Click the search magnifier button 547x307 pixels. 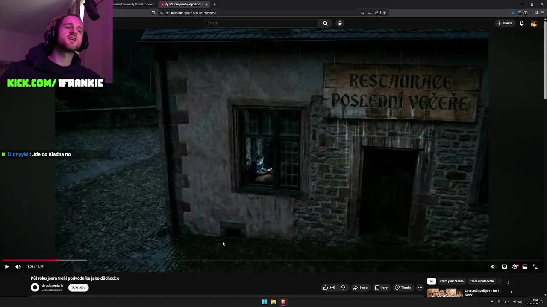[x=325, y=23]
